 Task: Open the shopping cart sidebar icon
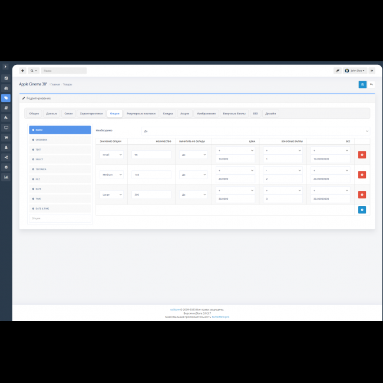coord(6,137)
